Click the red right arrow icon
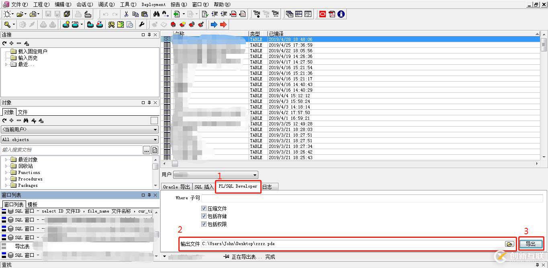This screenshot has width=548, height=268. (223, 25)
